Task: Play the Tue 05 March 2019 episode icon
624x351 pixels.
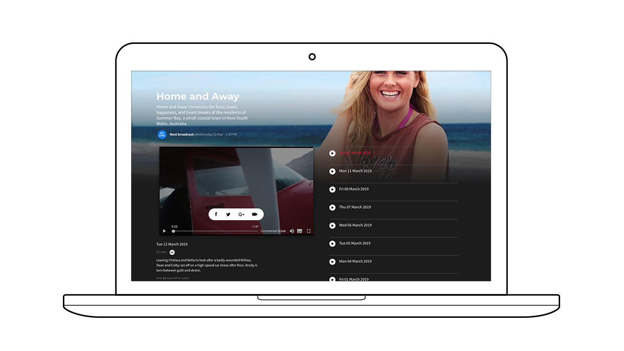Action: pos(332,243)
